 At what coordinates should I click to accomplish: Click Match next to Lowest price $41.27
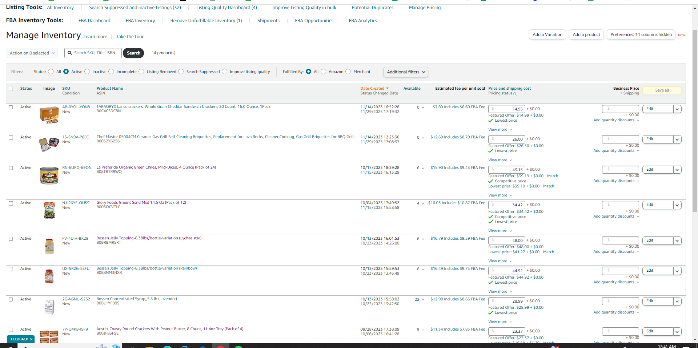point(549,252)
